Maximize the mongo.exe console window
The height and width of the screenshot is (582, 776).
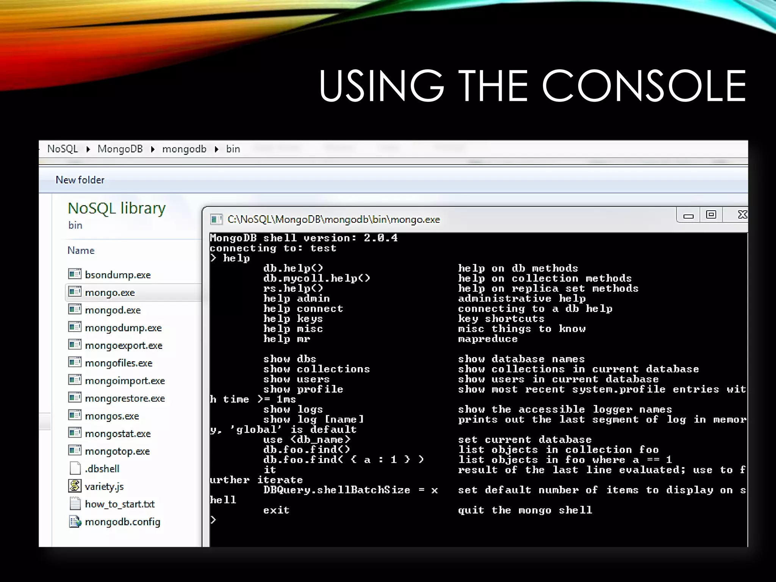711,215
